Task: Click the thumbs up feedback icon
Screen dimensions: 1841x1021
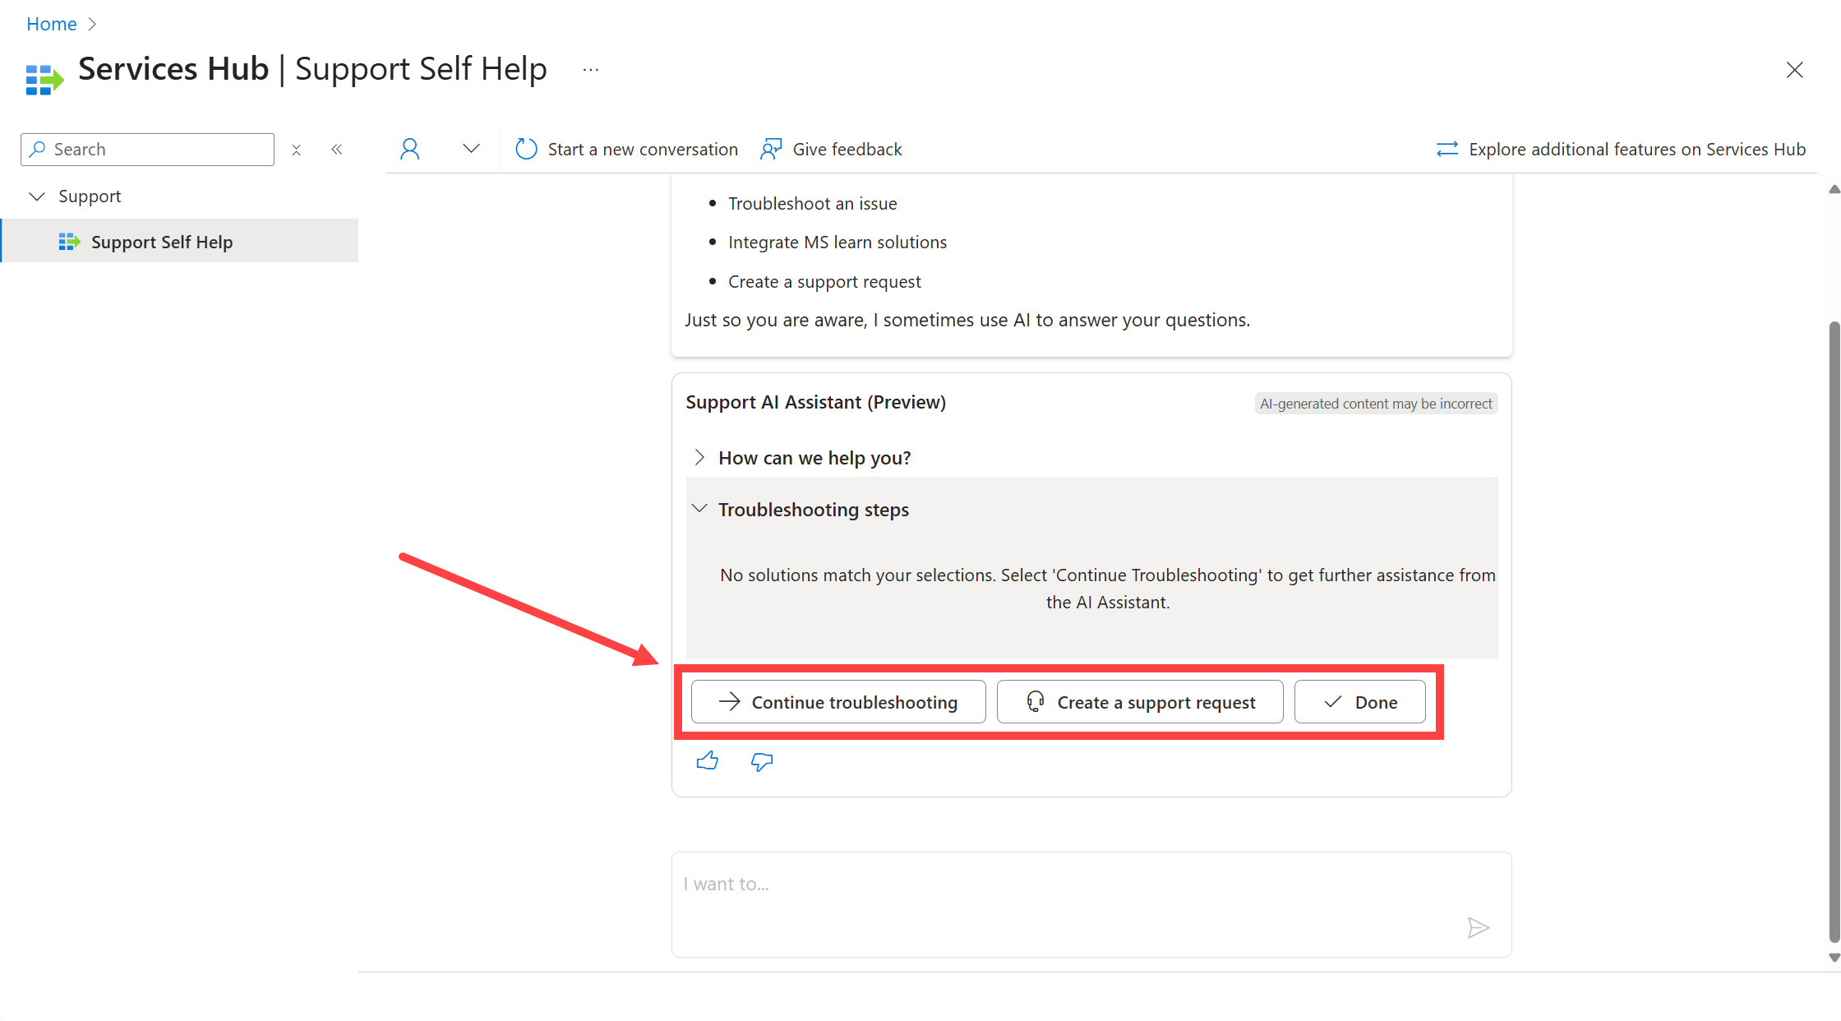Action: (x=708, y=760)
